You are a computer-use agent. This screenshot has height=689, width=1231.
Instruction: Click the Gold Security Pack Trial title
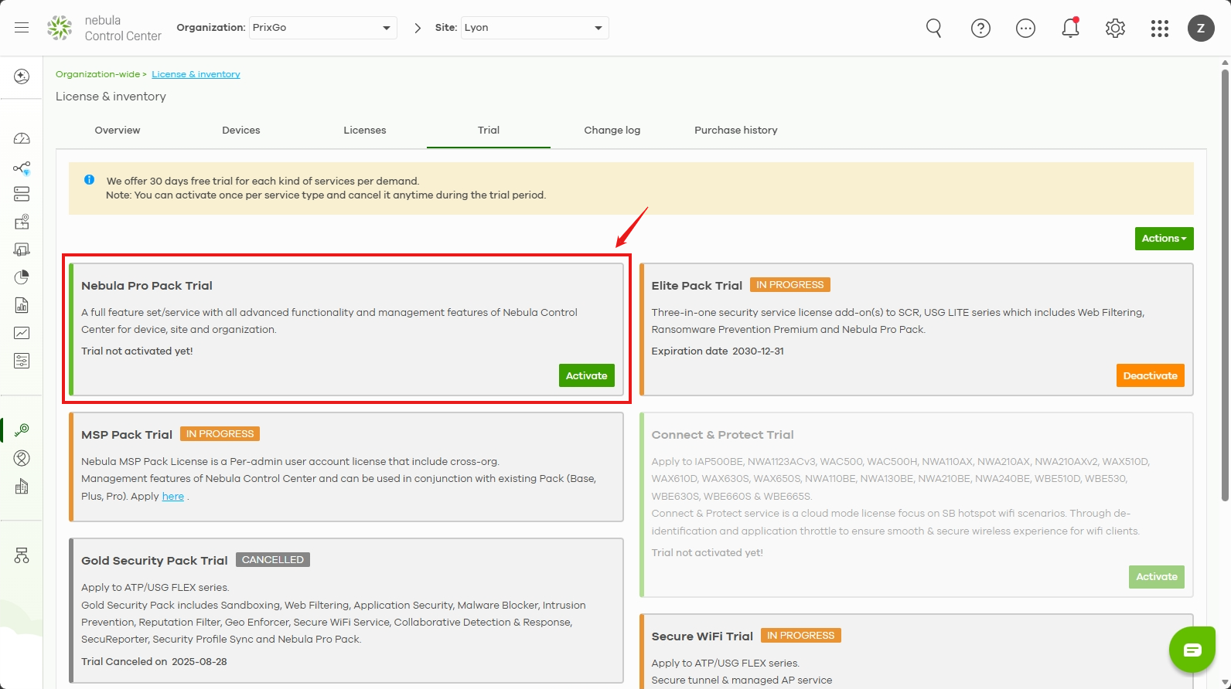click(155, 561)
